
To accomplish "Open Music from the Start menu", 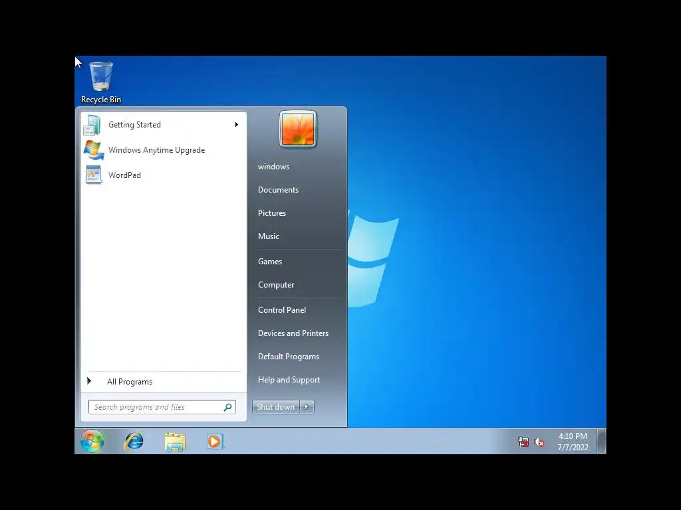I will [x=269, y=236].
